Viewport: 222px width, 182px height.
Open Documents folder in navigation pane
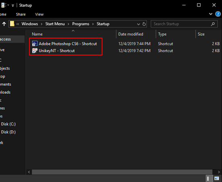[6, 84]
